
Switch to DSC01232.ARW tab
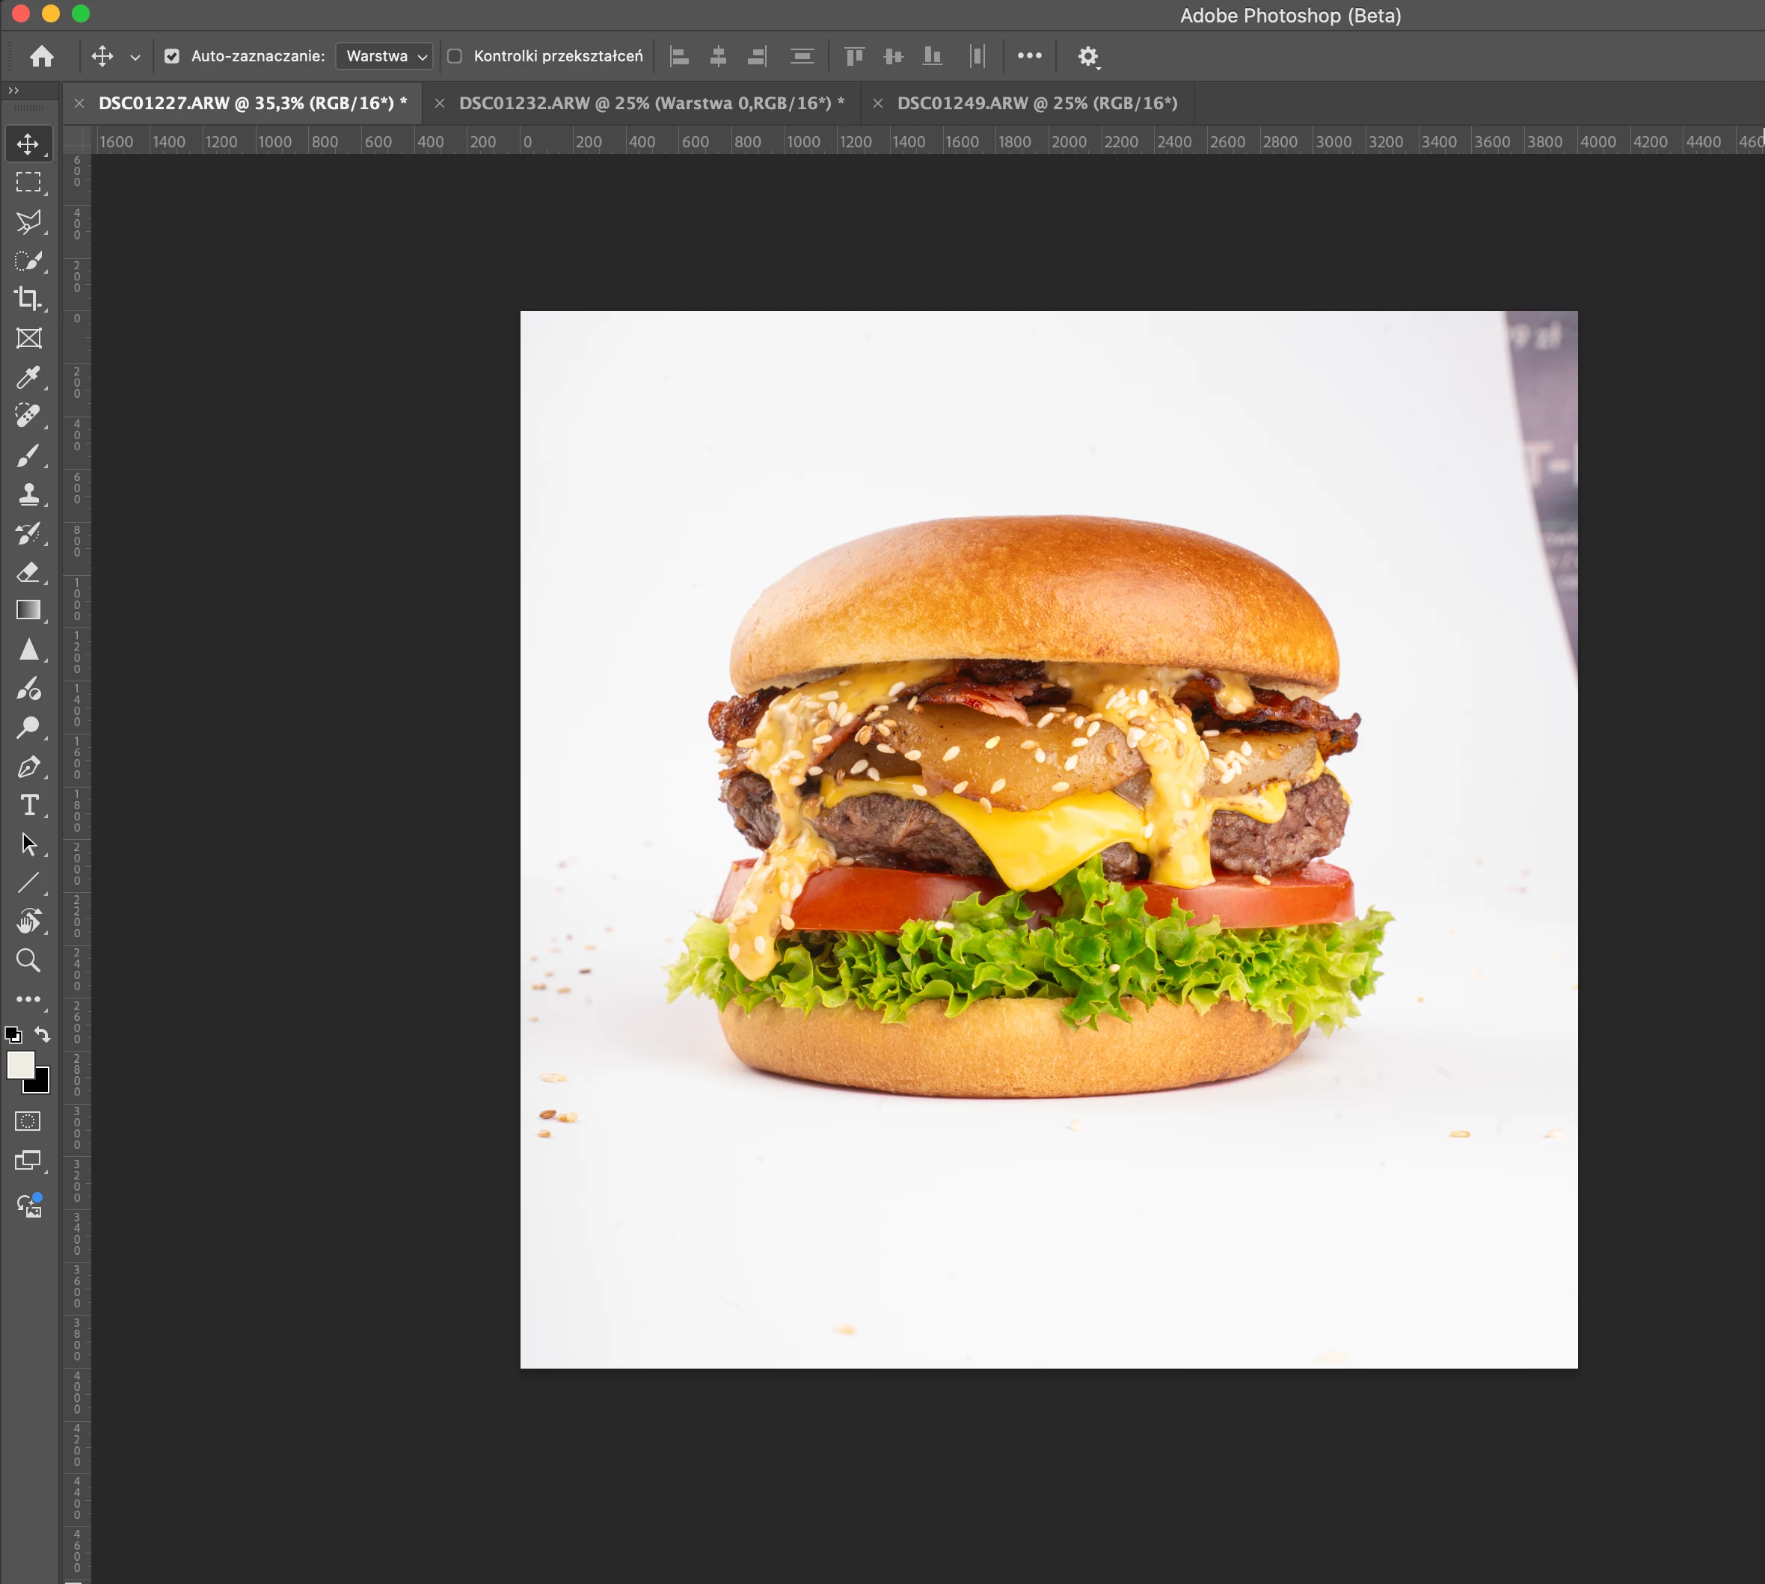[x=651, y=103]
